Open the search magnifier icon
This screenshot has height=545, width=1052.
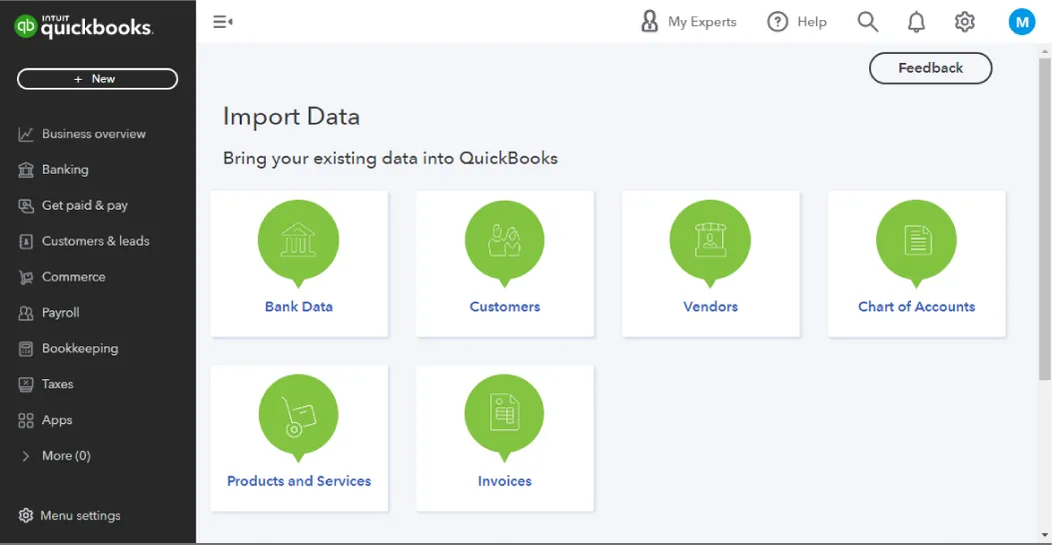(868, 22)
